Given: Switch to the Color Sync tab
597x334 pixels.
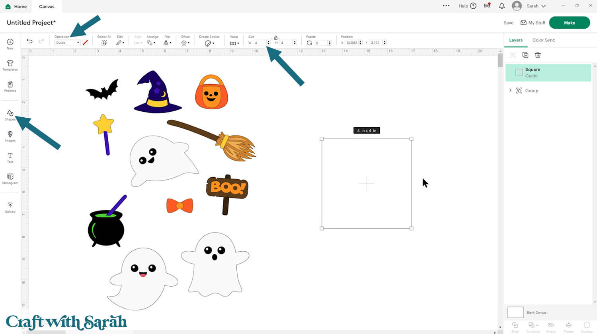Looking at the screenshot, I should click(x=543, y=40).
